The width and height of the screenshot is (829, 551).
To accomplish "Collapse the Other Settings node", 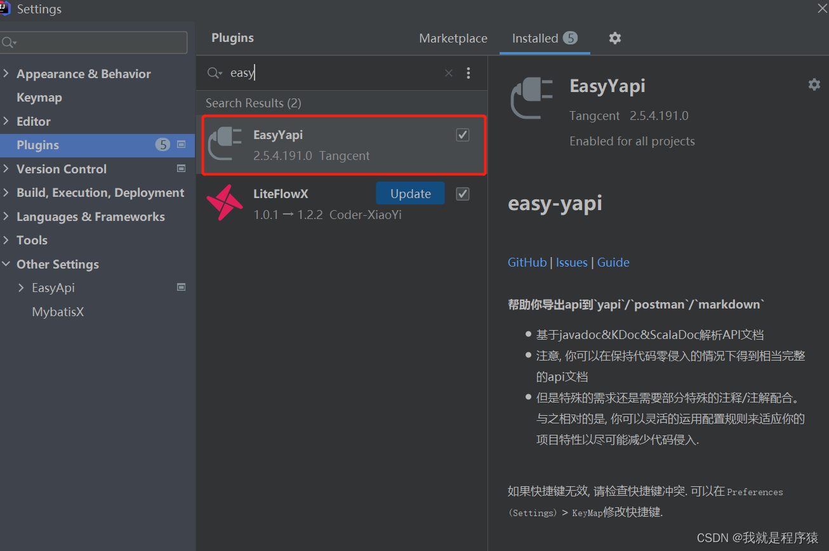I will tap(6, 264).
